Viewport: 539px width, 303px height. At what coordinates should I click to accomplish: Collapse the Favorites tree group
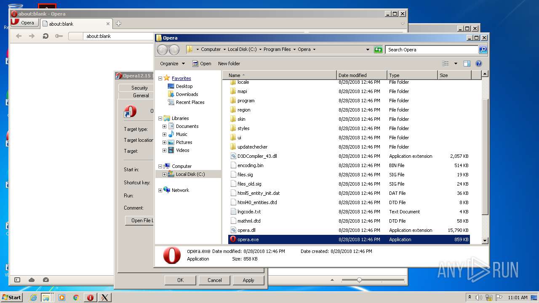click(160, 78)
